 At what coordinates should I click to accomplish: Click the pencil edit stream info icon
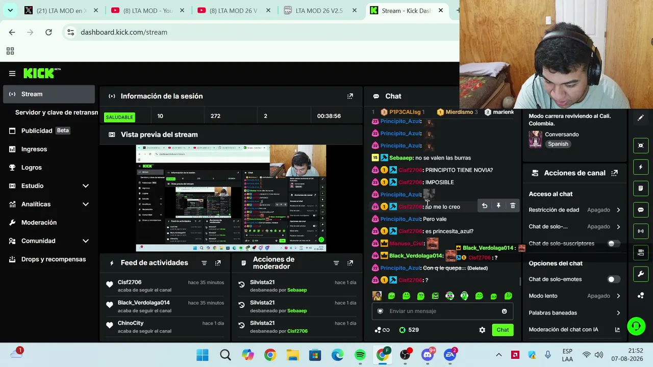(641, 118)
